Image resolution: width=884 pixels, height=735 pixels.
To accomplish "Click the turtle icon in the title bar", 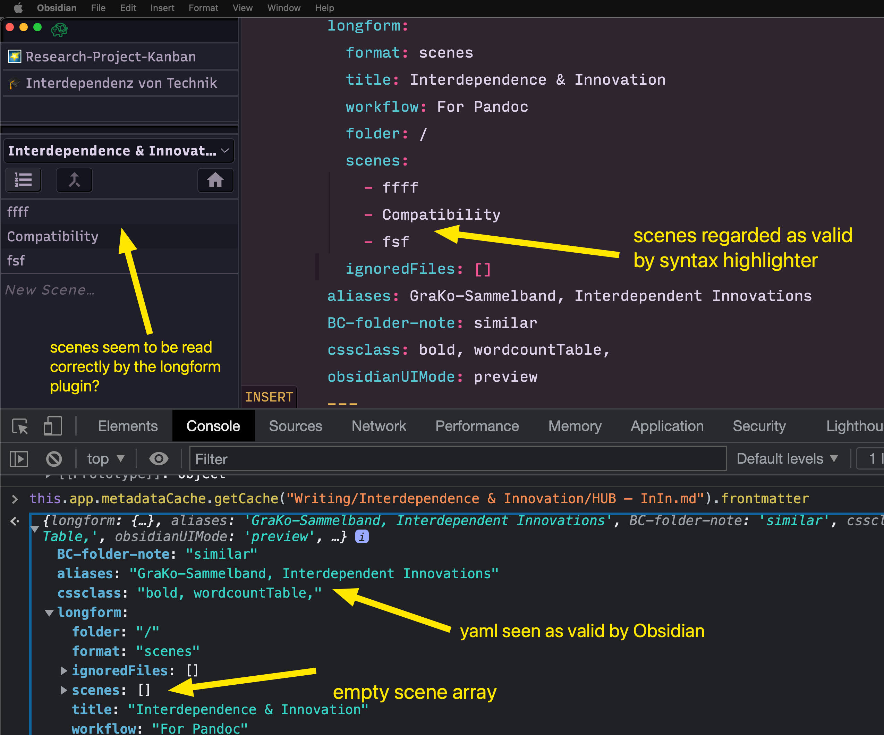I will (59, 29).
